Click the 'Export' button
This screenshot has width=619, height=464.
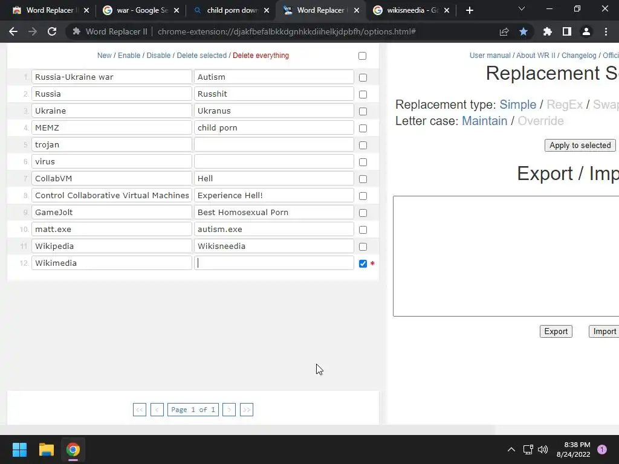tap(556, 332)
